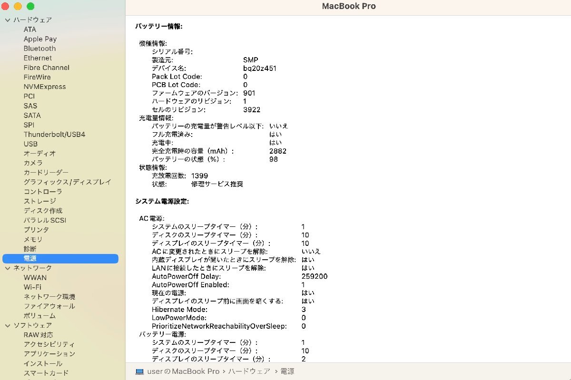
Task: Select パラレルSCSI in sidebar
Action: tap(45, 220)
